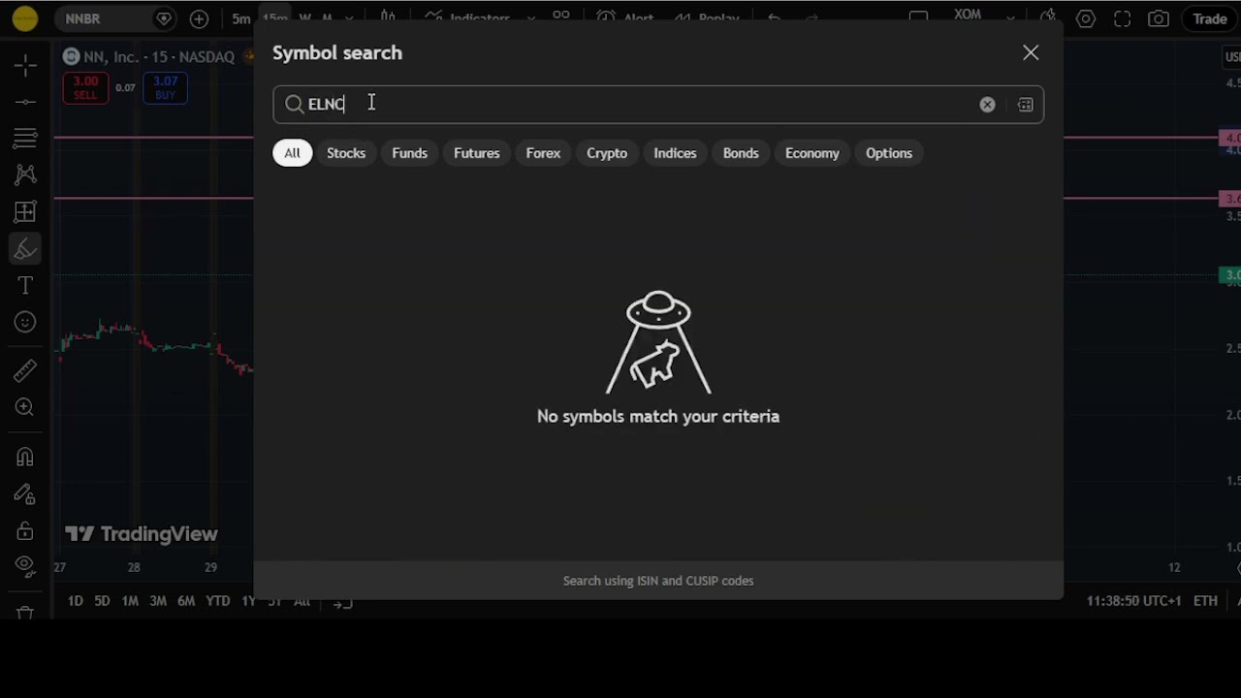Open the spread/expression builder icon in search box
Viewport: 1241px width, 698px height.
(1025, 105)
